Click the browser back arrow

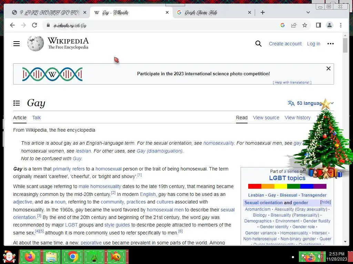coord(12,25)
